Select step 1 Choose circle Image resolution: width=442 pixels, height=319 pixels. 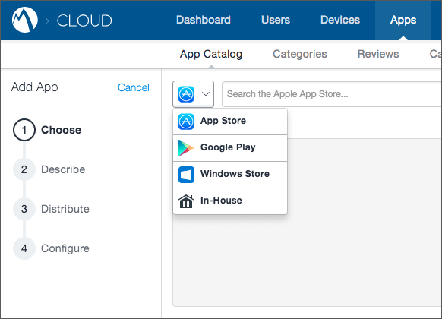coord(24,130)
